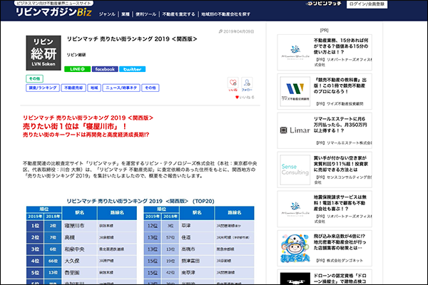This screenshot has width=428, height=285.
Task: Open the ジャンル menu
Action: [x=107, y=14]
